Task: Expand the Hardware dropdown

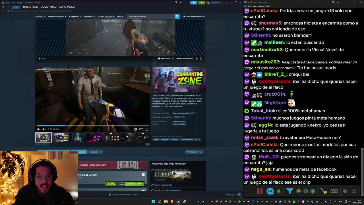Action: coord(89,16)
